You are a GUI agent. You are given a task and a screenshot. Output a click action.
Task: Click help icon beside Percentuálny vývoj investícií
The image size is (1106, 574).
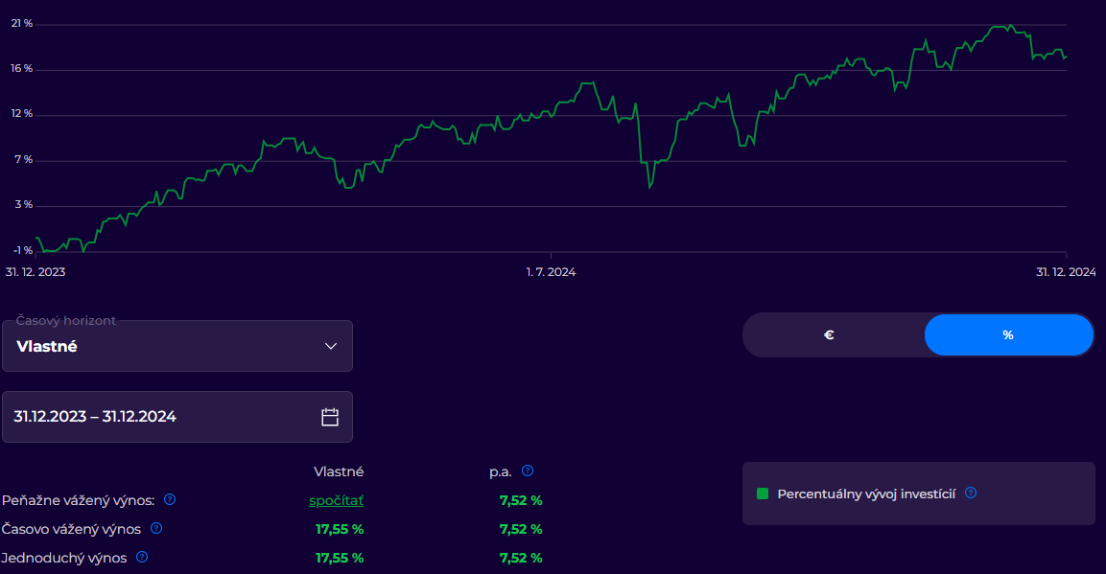(x=971, y=493)
